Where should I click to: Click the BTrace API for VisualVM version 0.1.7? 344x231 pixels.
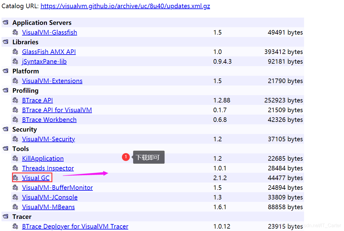point(220,110)
